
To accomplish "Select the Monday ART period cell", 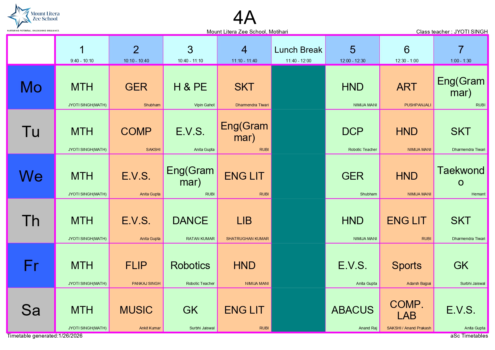I will point(406,87).
